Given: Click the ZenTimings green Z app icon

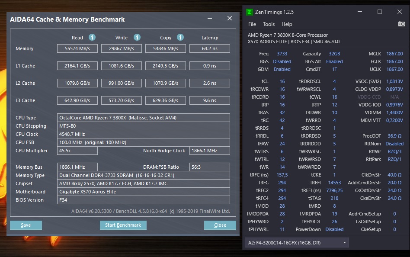Looking at the screenshot, I should pyautogui.click(x=250, y=12).
